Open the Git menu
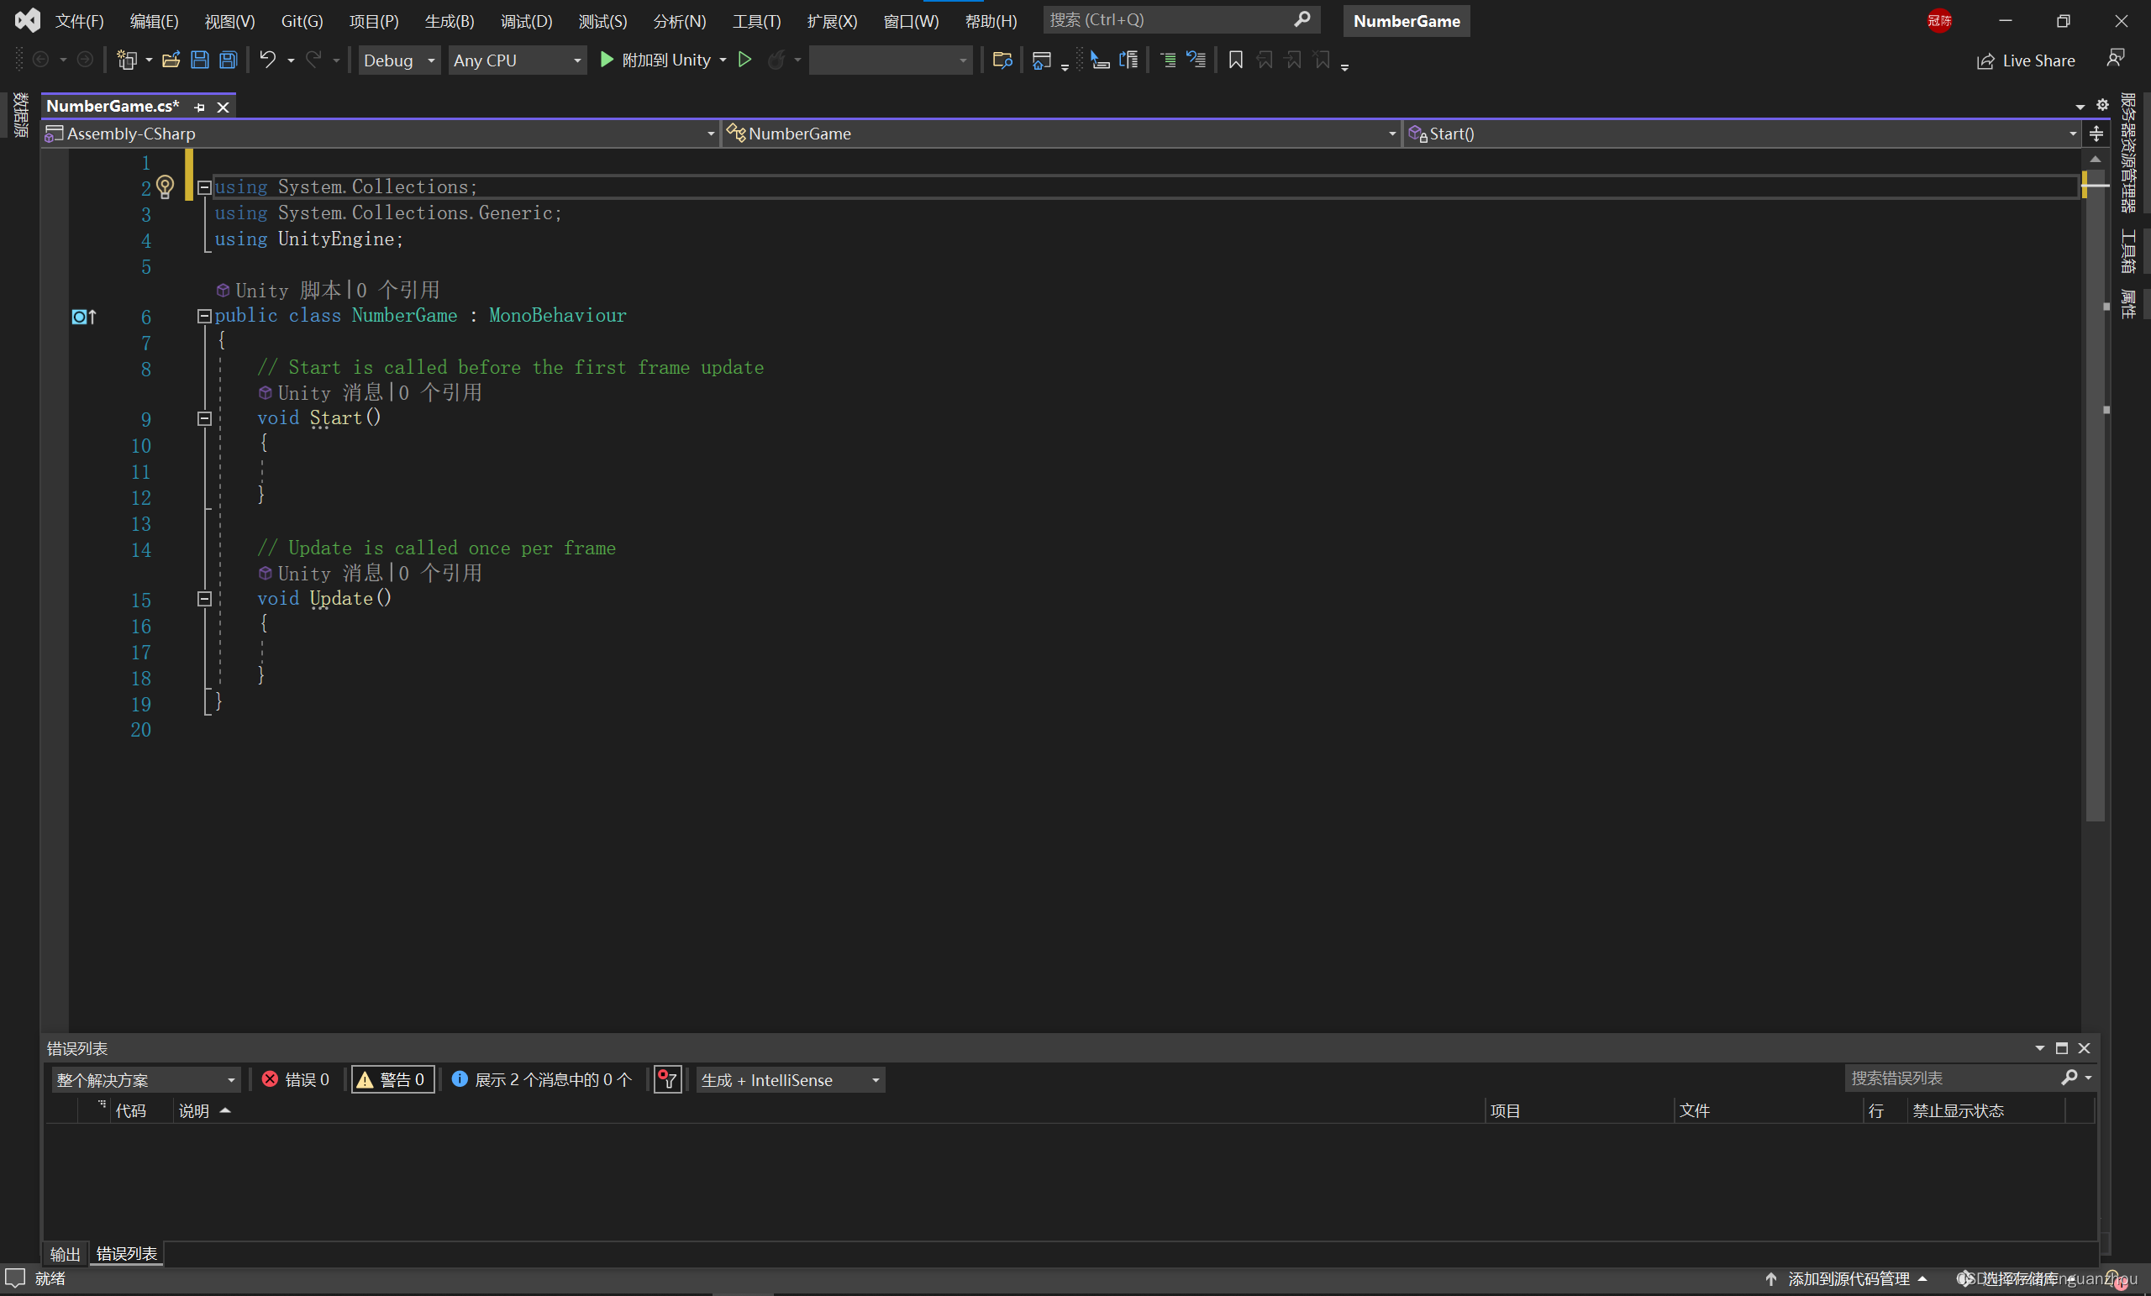This screenshot has width=2151, height=1296. tap(301, 21)
